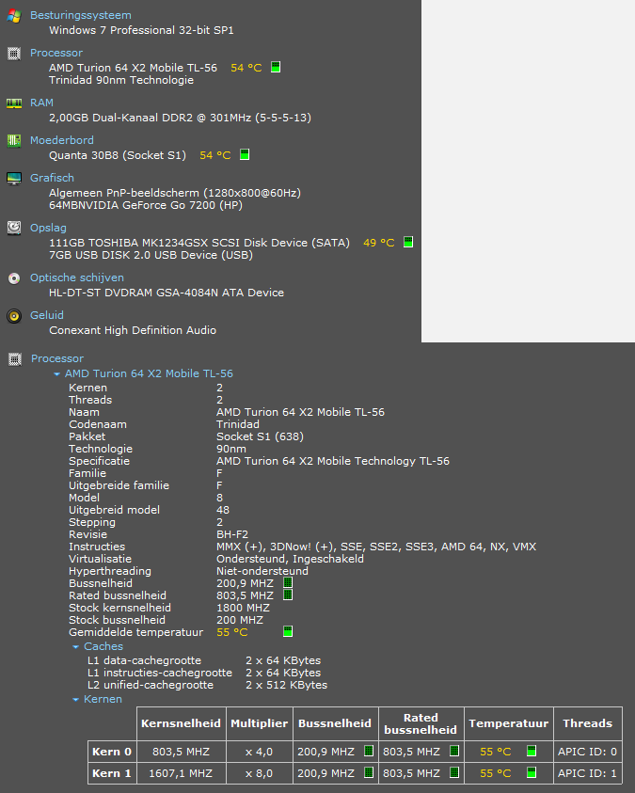
Task: Click the Ondersteund, Ingeschakeld virtualisation value
Action: 290,559
